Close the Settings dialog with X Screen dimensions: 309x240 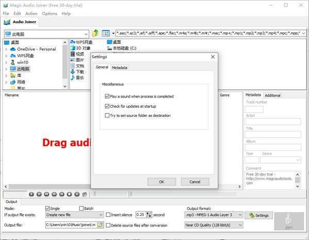213,57
